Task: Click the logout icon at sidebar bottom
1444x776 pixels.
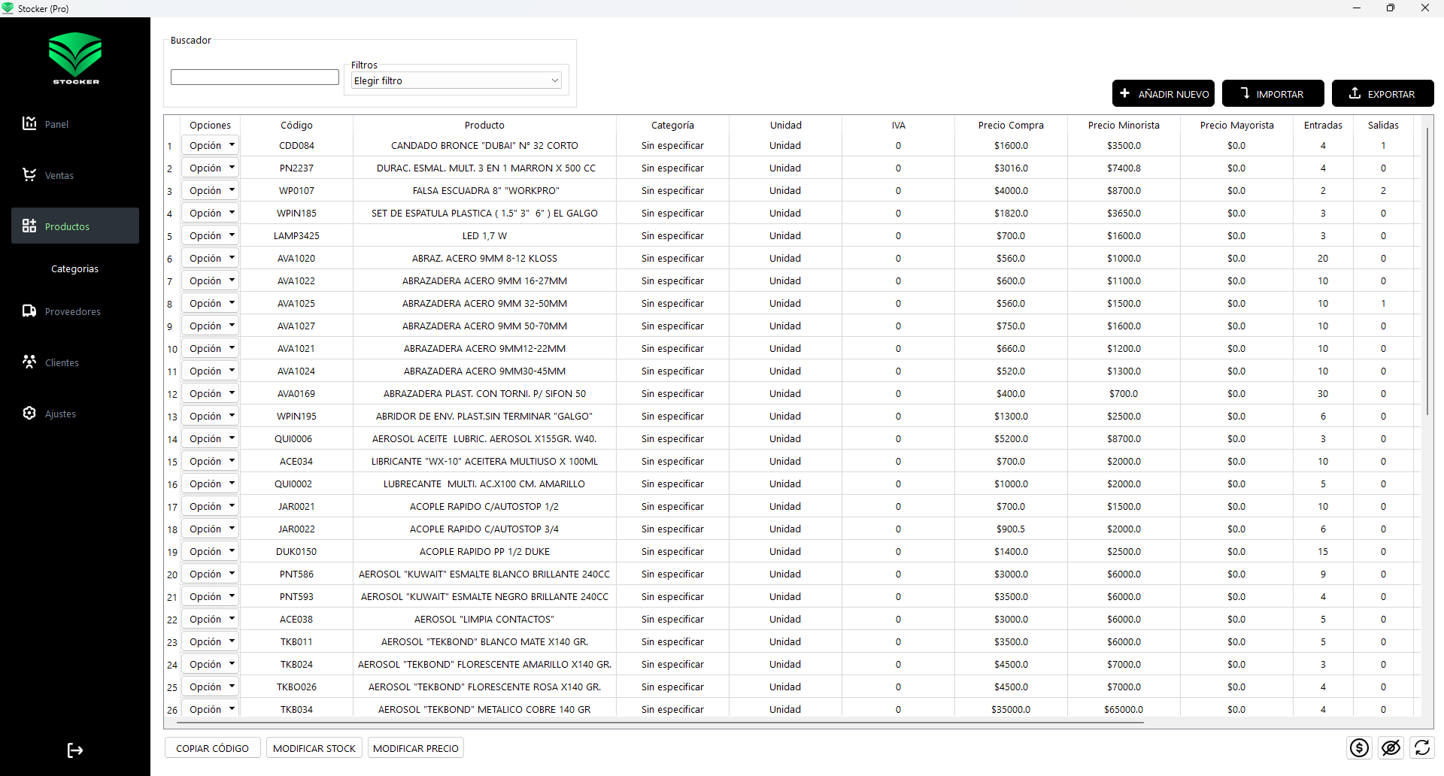Action: tap(74, 750)
